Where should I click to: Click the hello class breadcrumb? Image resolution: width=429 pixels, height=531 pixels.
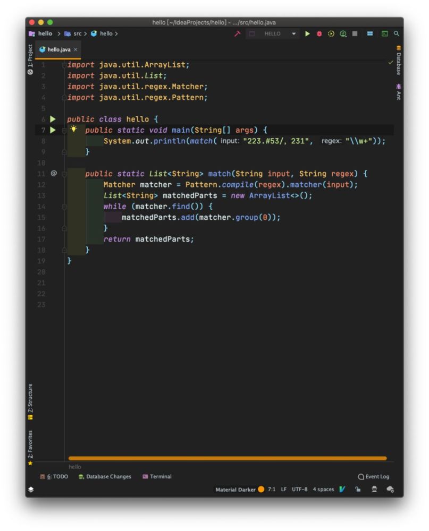click(x=102, y=33)
